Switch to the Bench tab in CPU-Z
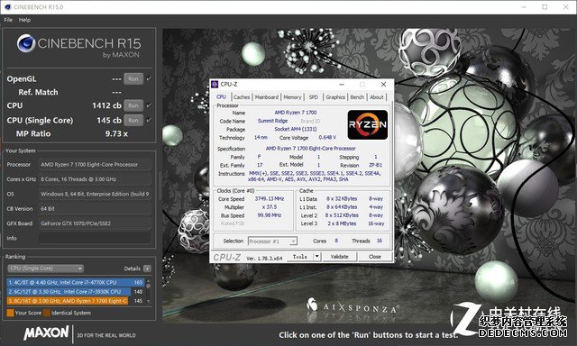Image resolution: width=577 pixels, height=346 pixels. [x=357, y=97]
